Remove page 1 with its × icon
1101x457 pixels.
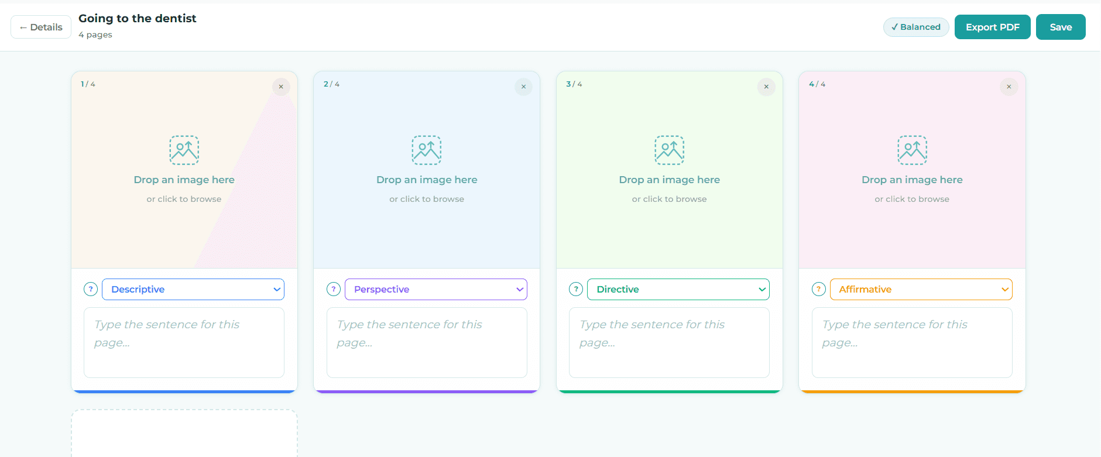click(x=281, y=87)
